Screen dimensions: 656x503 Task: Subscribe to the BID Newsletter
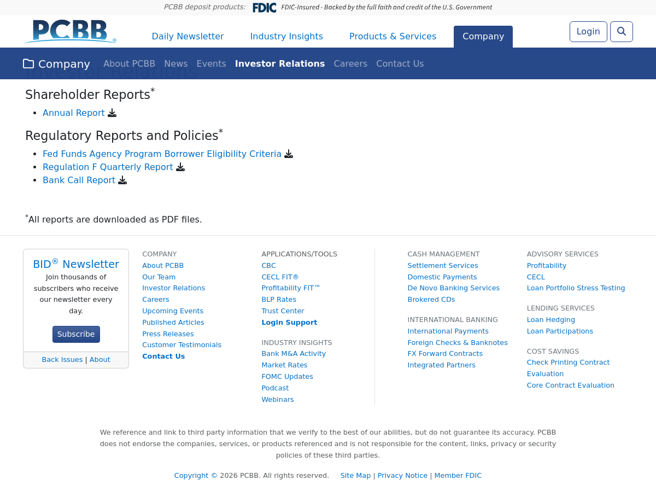(76, 334)
